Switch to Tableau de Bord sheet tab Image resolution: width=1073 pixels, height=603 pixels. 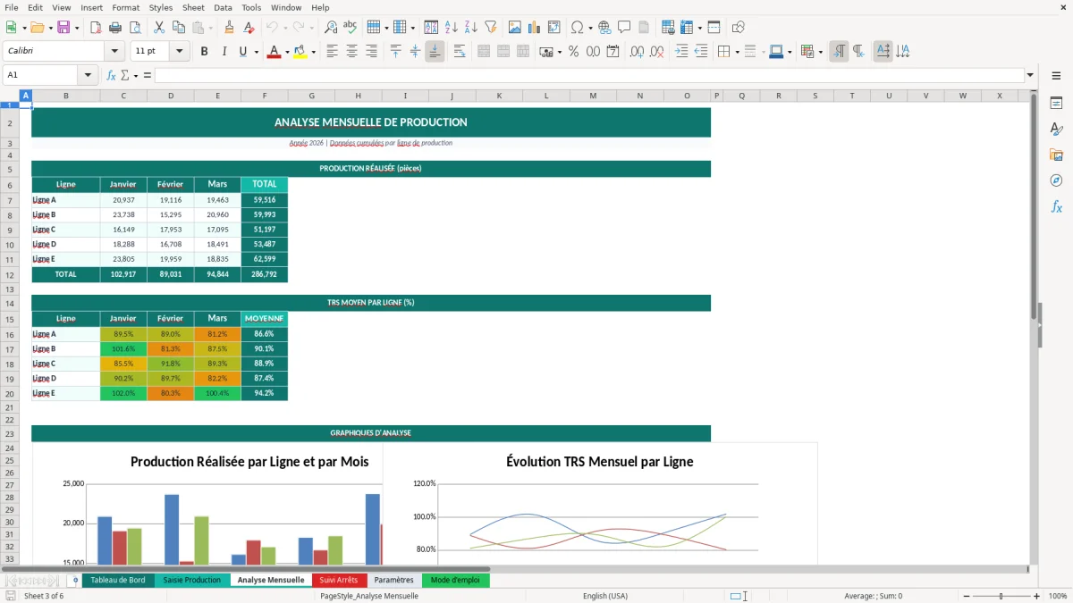pyautogui.click(x=117, y=580)
